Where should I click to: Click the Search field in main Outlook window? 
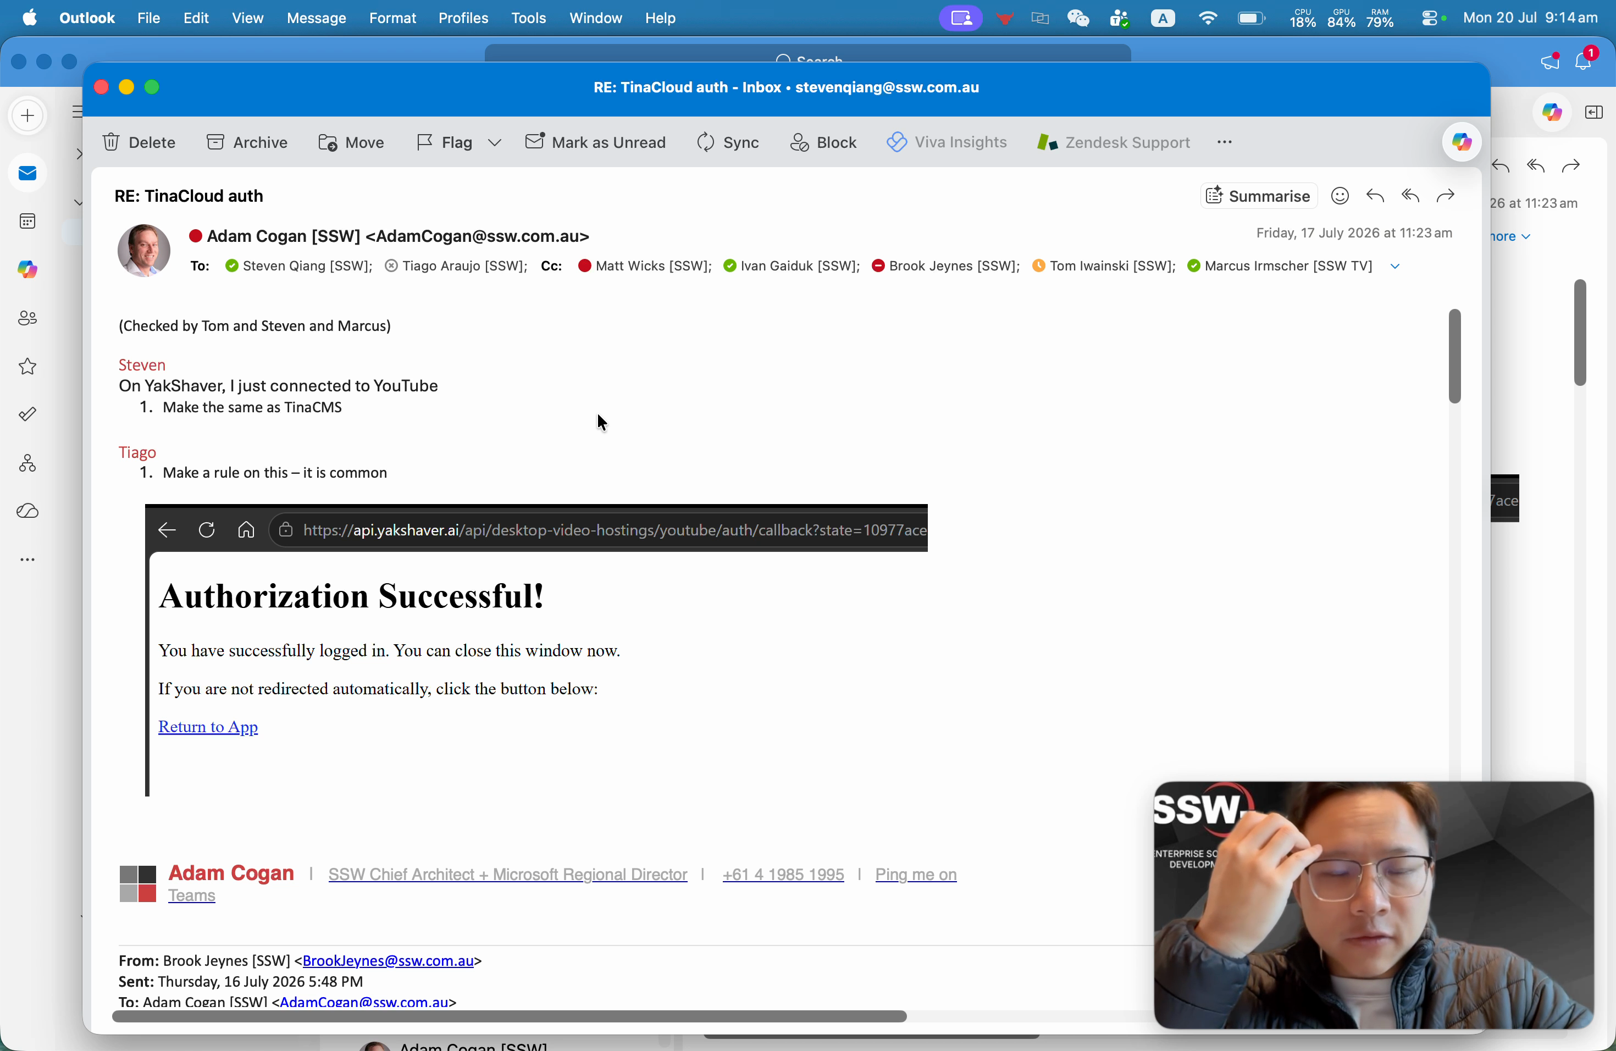coord(808,54)
